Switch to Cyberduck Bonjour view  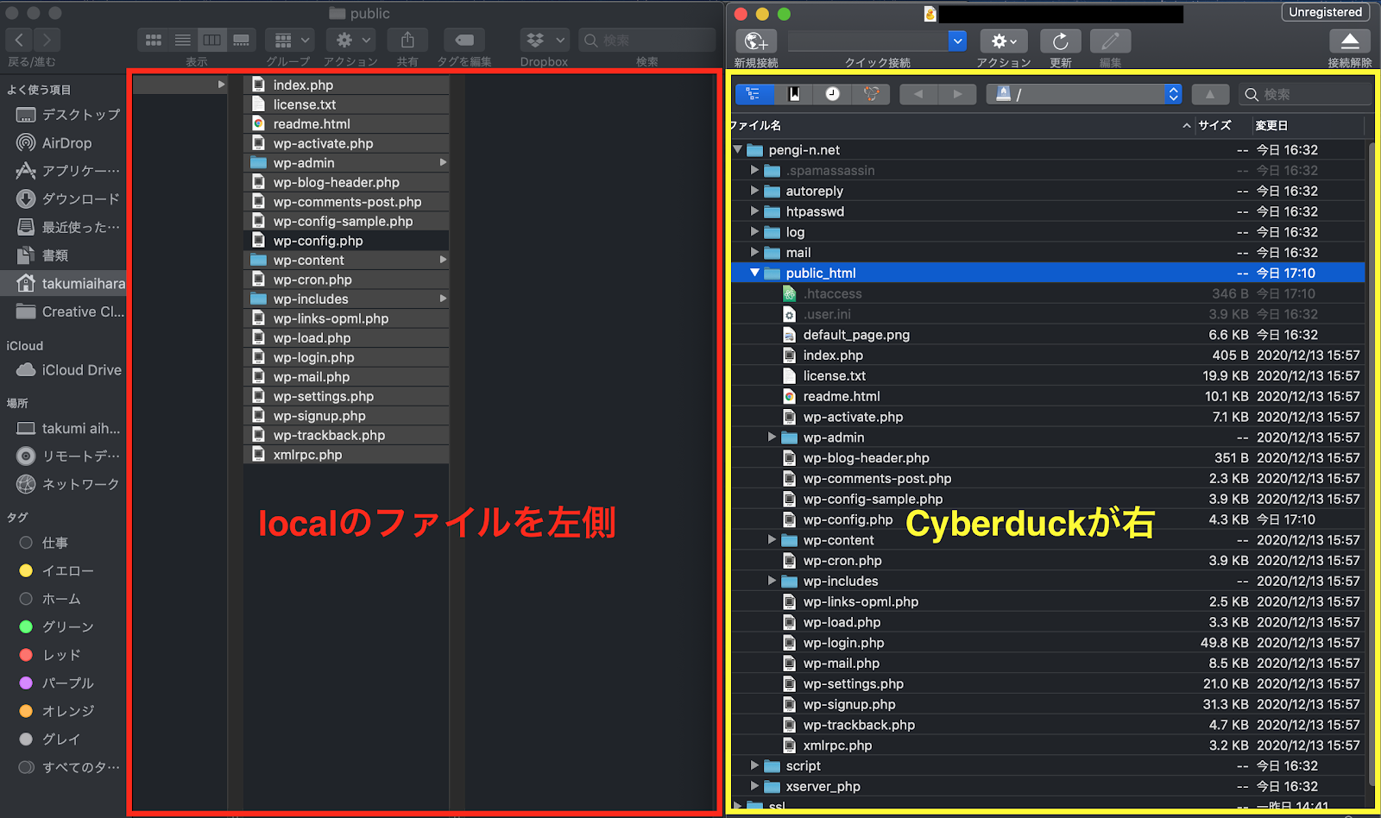pos(872,94)
